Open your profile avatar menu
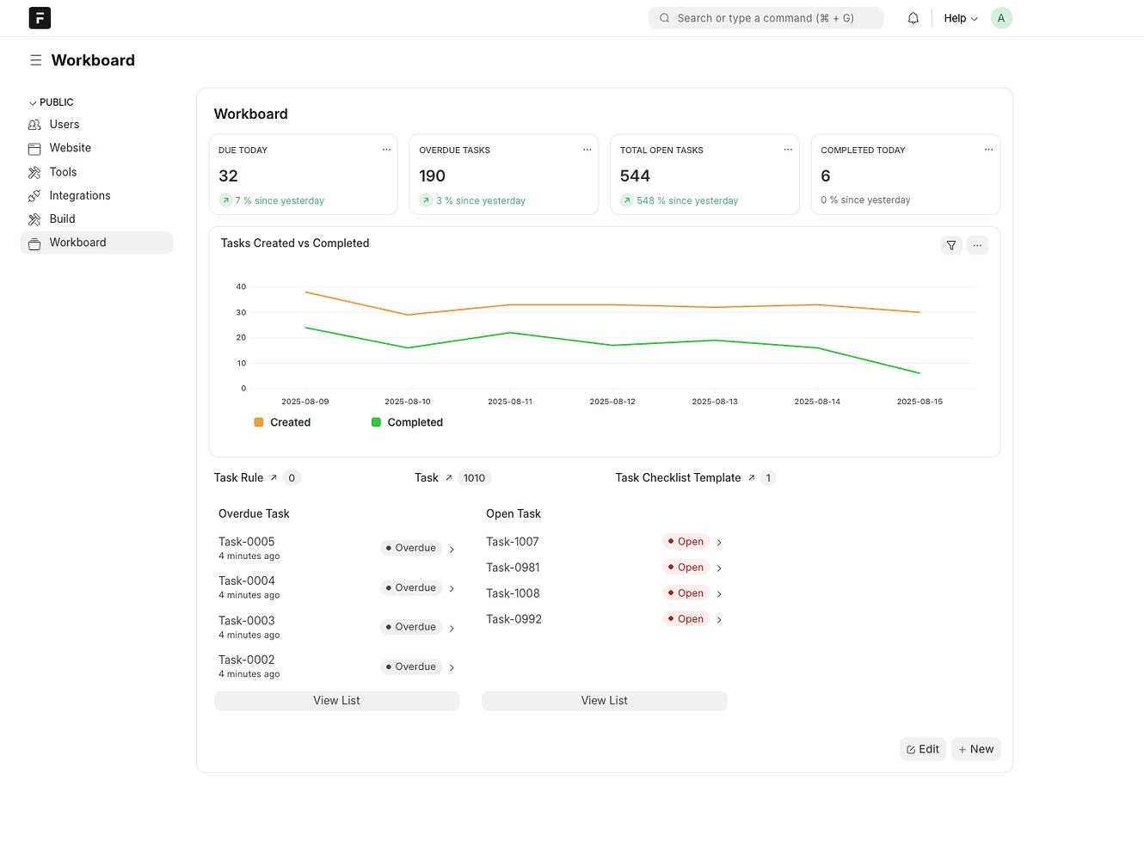Image resolution: width=1144 pixels, height=860 pixels. point(1000,17)
